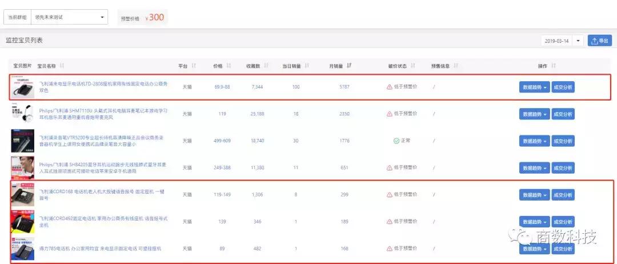
Task: Expand 数据趋势 dropdown for CORD168 phone
Action: pos(534,195)
